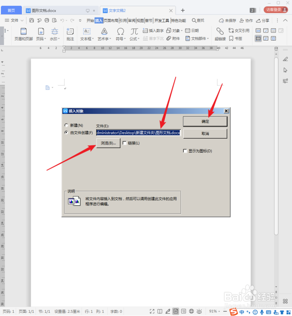
Task: Toggle eye protection mode icon
Action: tap(199, 311)
